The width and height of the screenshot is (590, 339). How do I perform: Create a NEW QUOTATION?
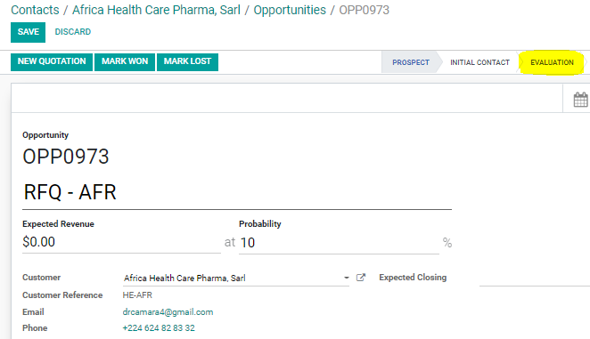pos(52,61)
